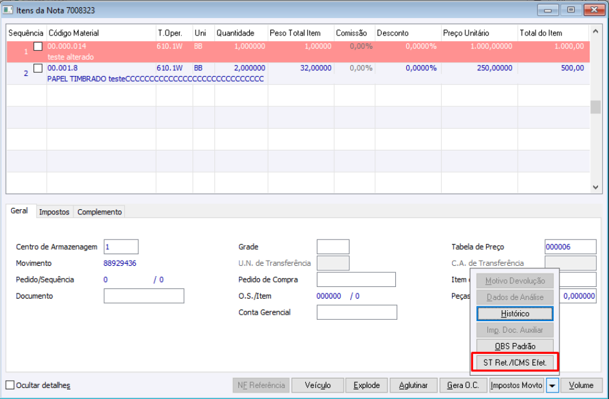
Task: Click the Aglutinar button
Action: point(413,385)
